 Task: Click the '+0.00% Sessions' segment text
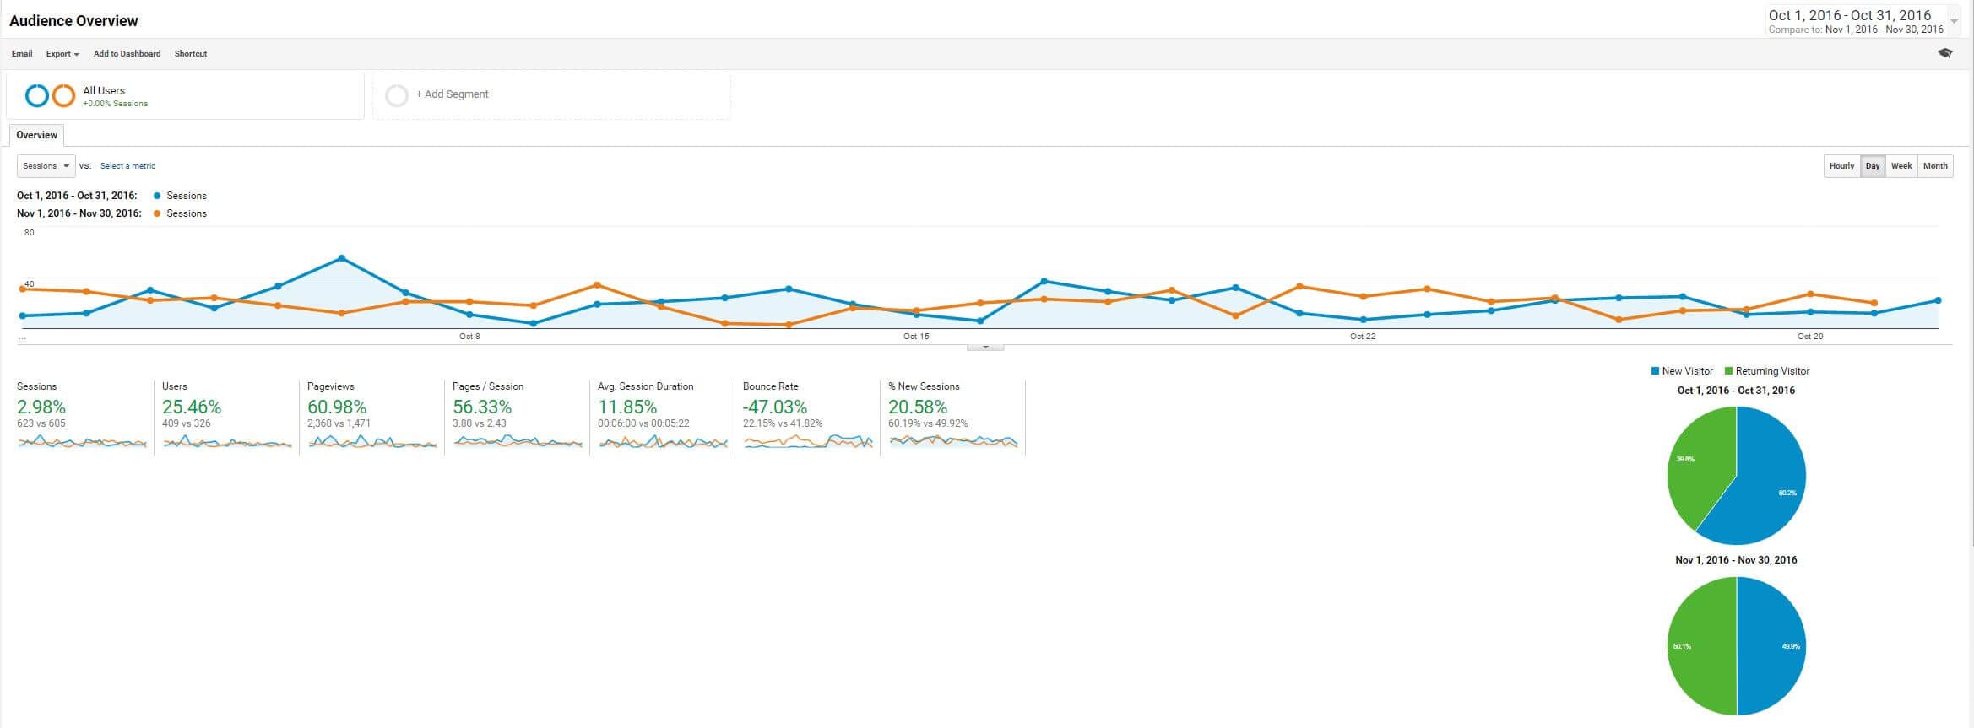click(x=116, y=104)
